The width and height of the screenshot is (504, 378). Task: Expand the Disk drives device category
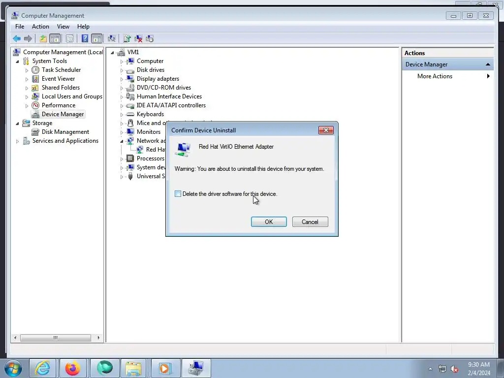pyautogui.click(x=122, y=70)
